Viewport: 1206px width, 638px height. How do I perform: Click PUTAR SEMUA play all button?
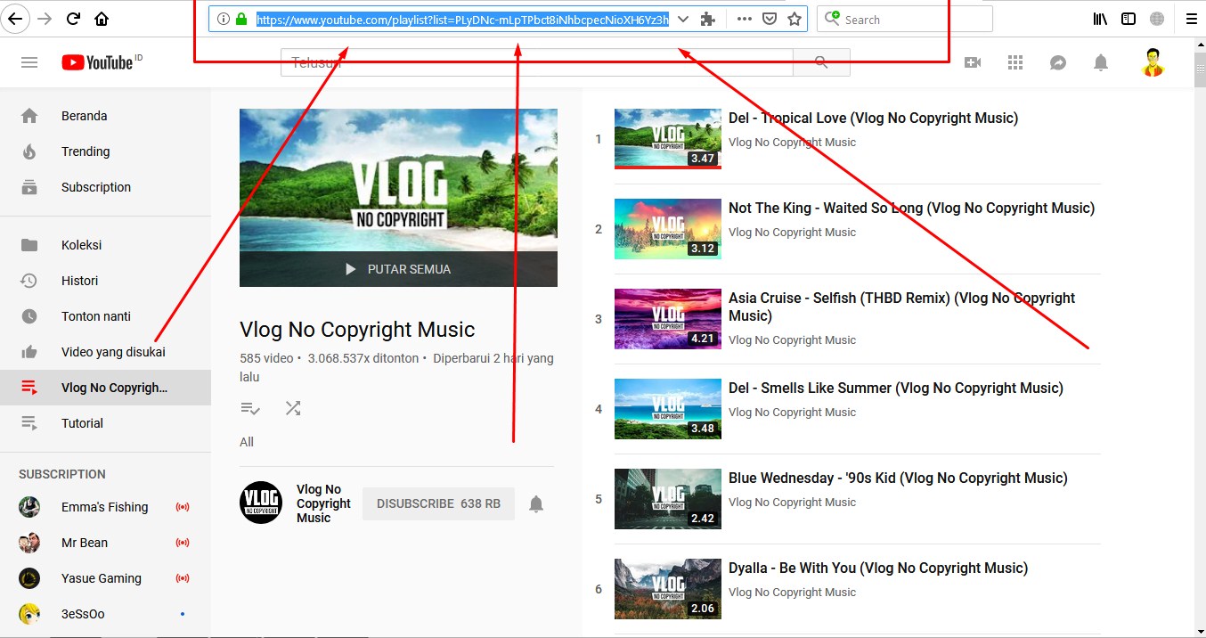[398, 269]
